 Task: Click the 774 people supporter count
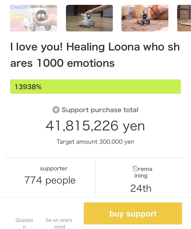50,180
